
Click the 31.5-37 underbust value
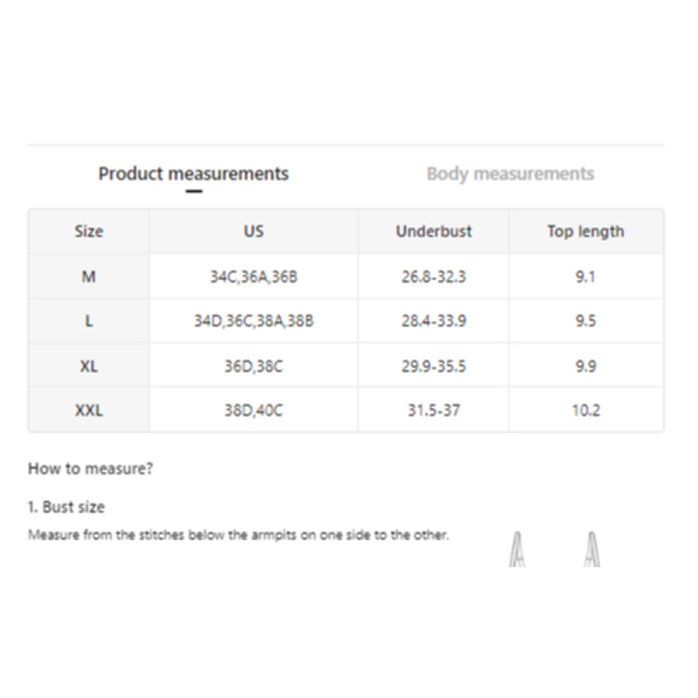pos(434,410)
